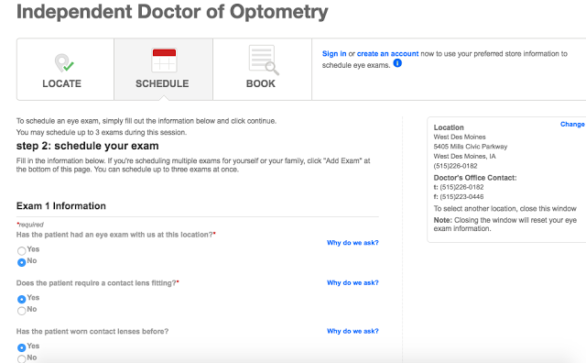Click the Book magnifier document icon
The height and width of the screenshot is (363, 586).
click(x=264, y=60)
